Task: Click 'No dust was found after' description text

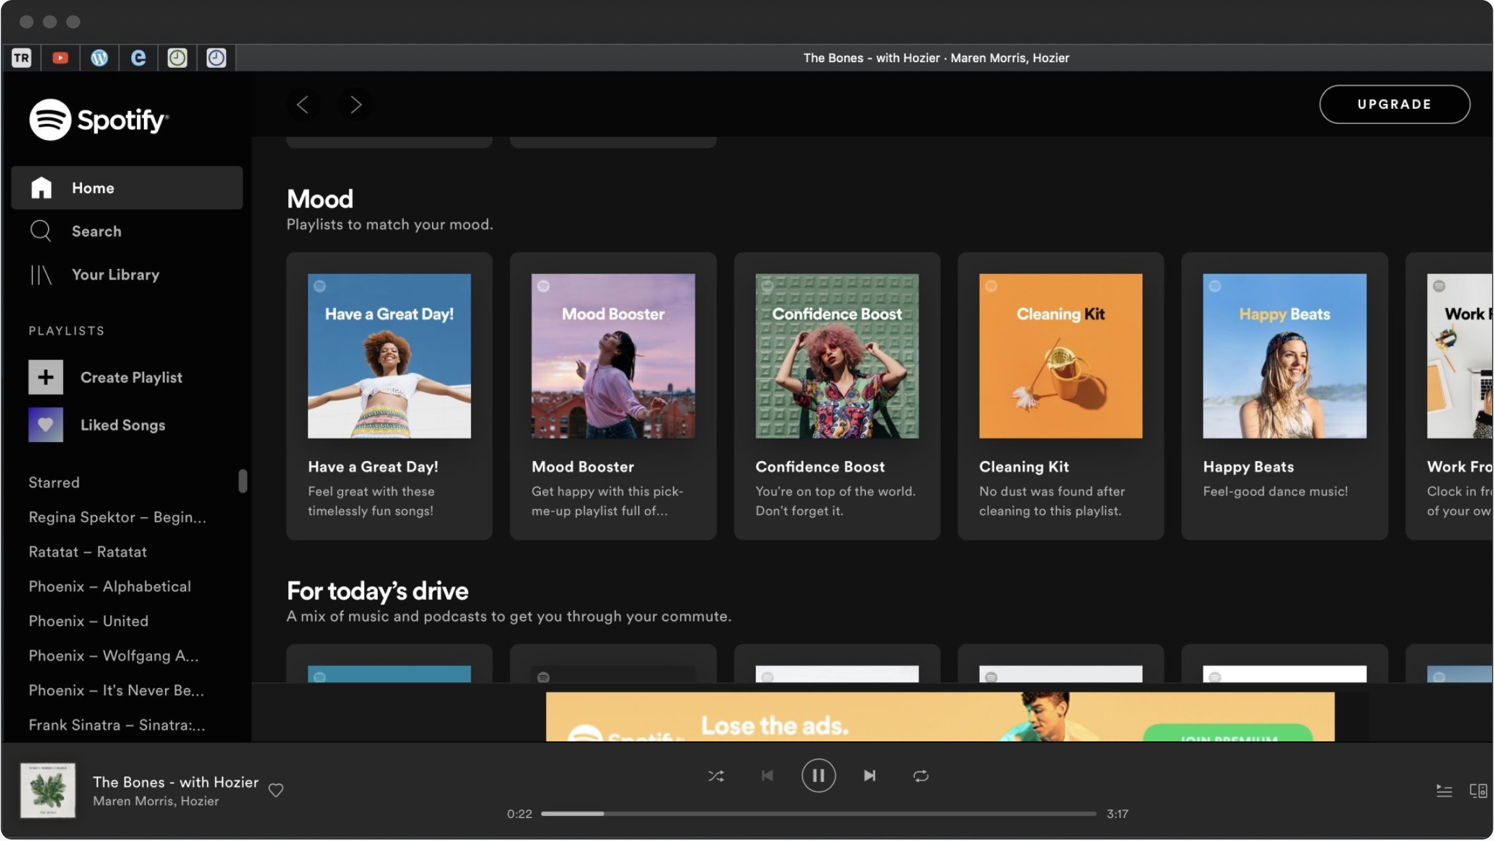Action: [x=1052, y=491]
